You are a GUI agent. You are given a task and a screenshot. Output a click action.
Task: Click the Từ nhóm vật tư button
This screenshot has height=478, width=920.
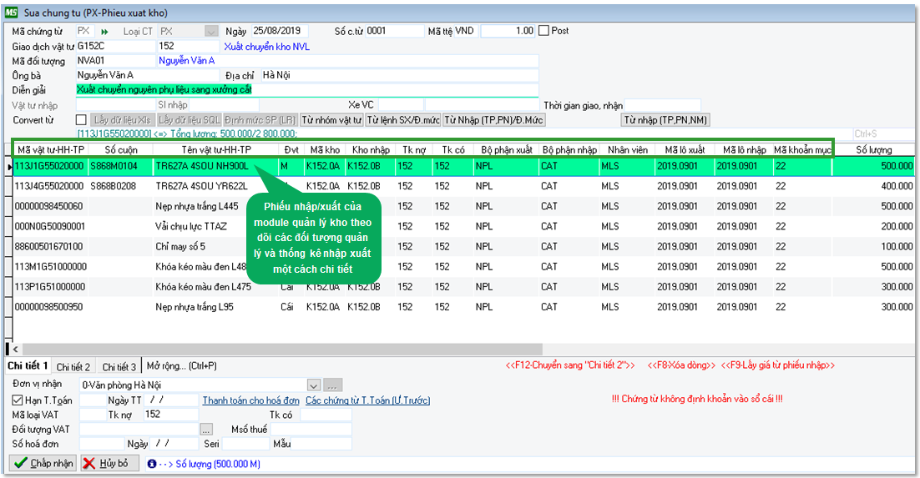(331, 119)
